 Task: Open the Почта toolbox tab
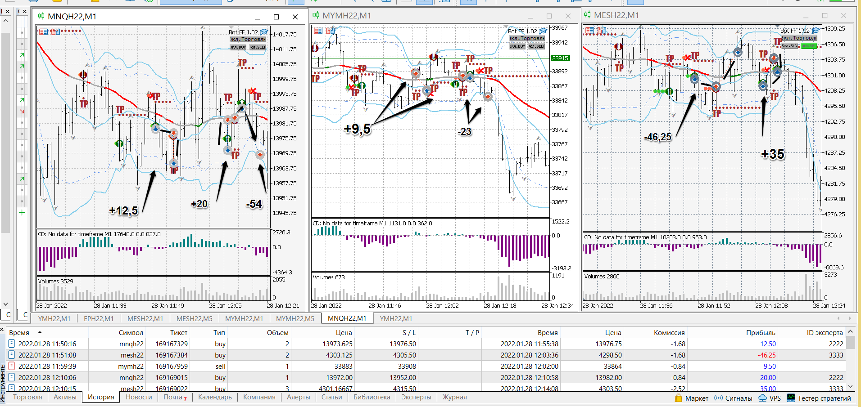pos(175,397)
